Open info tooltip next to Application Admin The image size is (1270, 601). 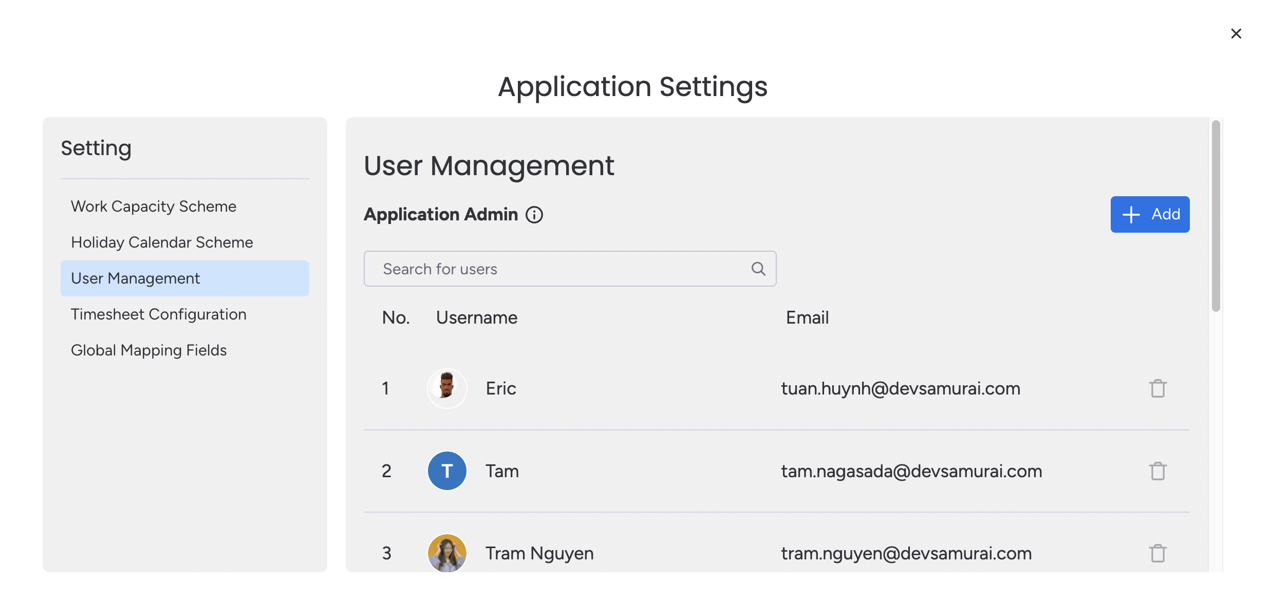click(534, 214)
